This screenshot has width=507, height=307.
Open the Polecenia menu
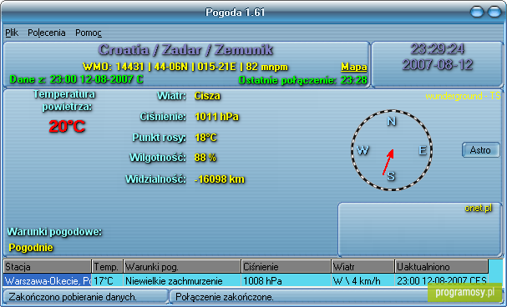(47, 33)
